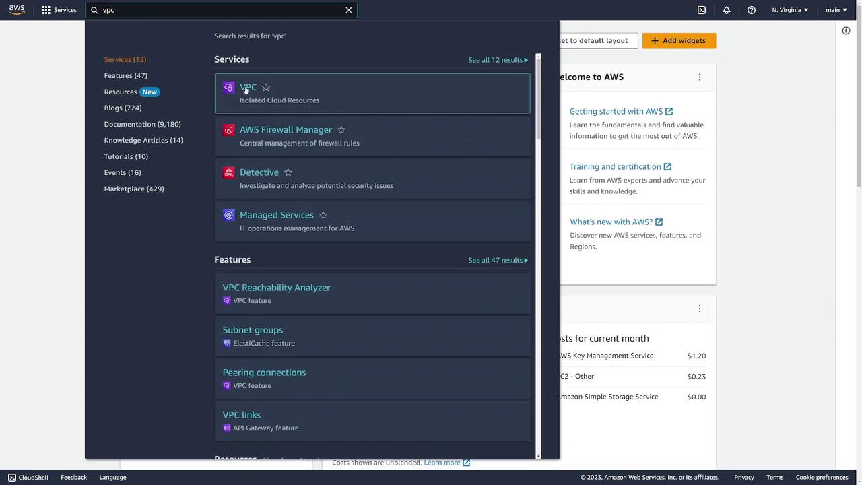Open the Subnet groups feature
Image resolution: width=862 pixels, height=485 pixels.
(x=253, y=330)
